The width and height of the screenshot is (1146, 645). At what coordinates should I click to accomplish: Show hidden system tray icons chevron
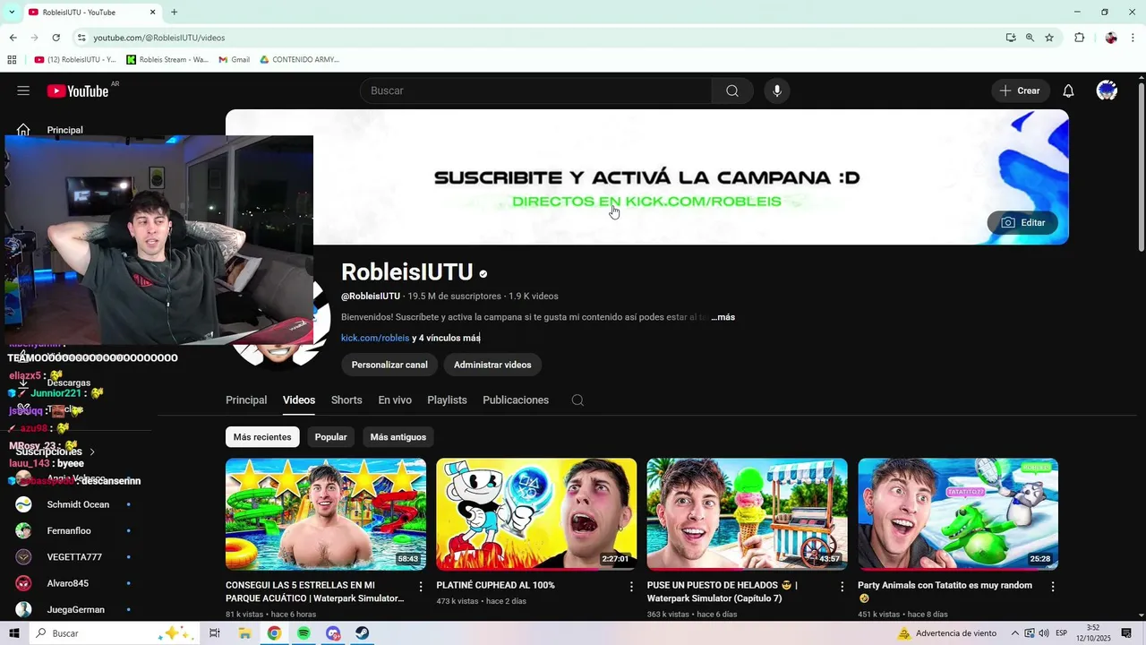(x=1015, y=633)
